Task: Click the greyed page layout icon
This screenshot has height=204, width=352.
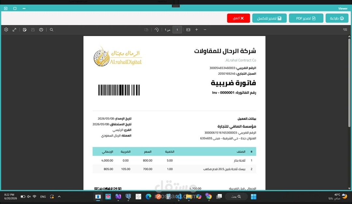Action: tap(146, 30)
